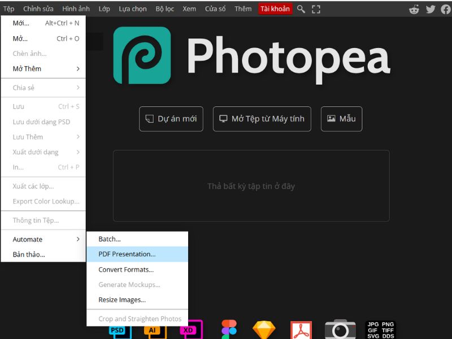The height and width of the screenshot is (339, 452).
Task: Click the JPG PNG GIF formats icon
Action: pyautogui.click(x=380, y=330)
